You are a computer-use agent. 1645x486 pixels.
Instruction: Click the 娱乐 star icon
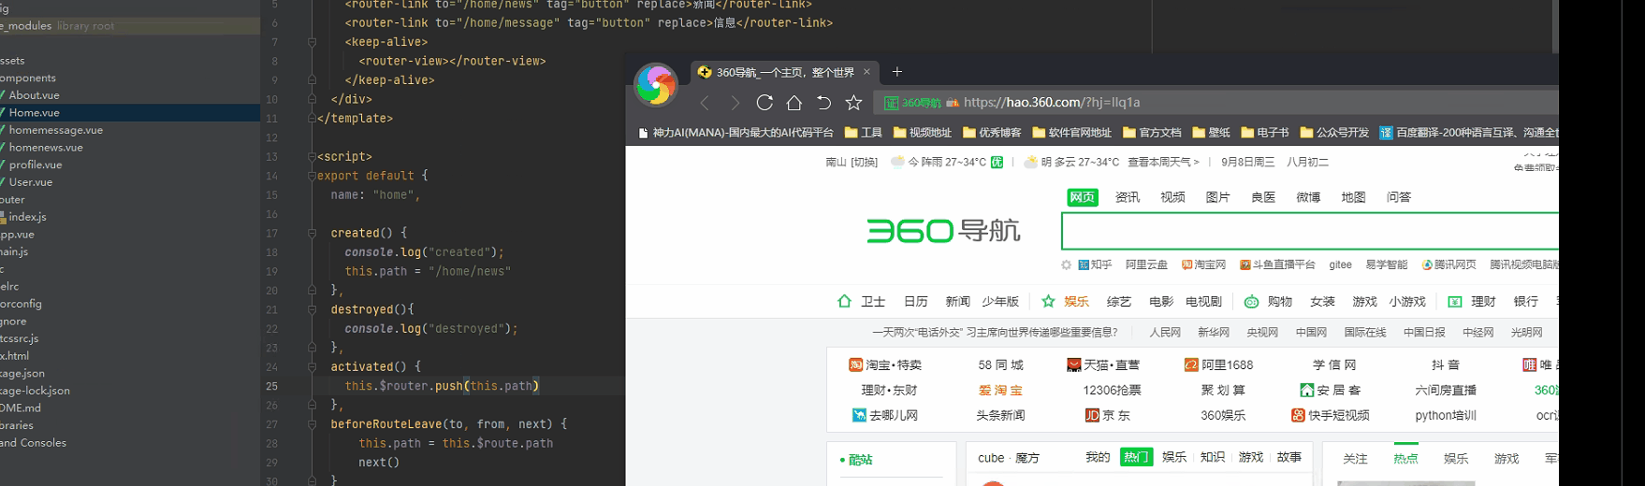1048,301
